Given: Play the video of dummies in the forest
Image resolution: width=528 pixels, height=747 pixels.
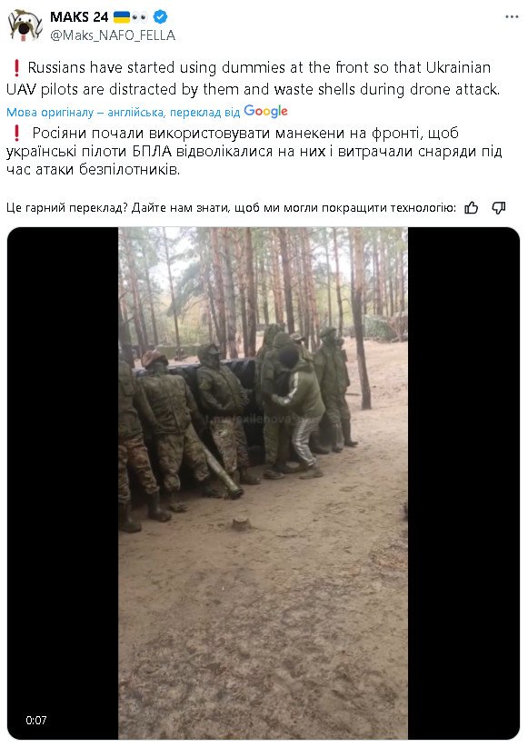Looking at the screenshot, I should pos(263,483).
